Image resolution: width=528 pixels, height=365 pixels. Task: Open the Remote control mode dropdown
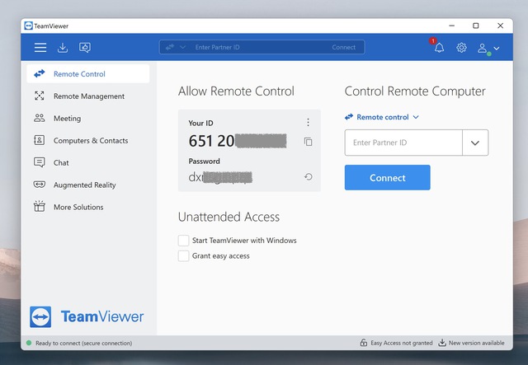coord(382,117)
